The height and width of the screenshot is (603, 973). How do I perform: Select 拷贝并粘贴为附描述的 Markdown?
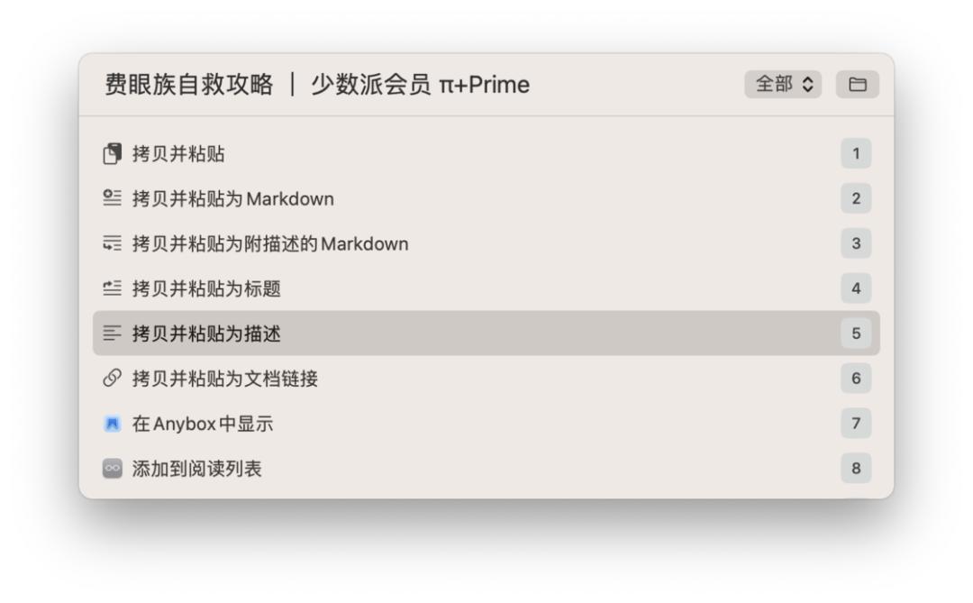pyautogui.click(x=486, y=243)
